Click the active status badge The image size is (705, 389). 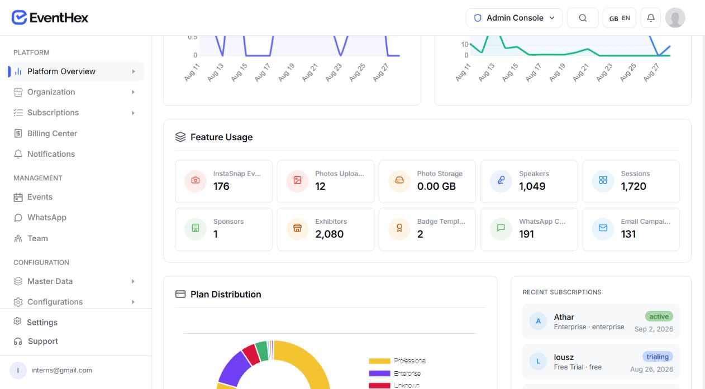coord(659,316)
